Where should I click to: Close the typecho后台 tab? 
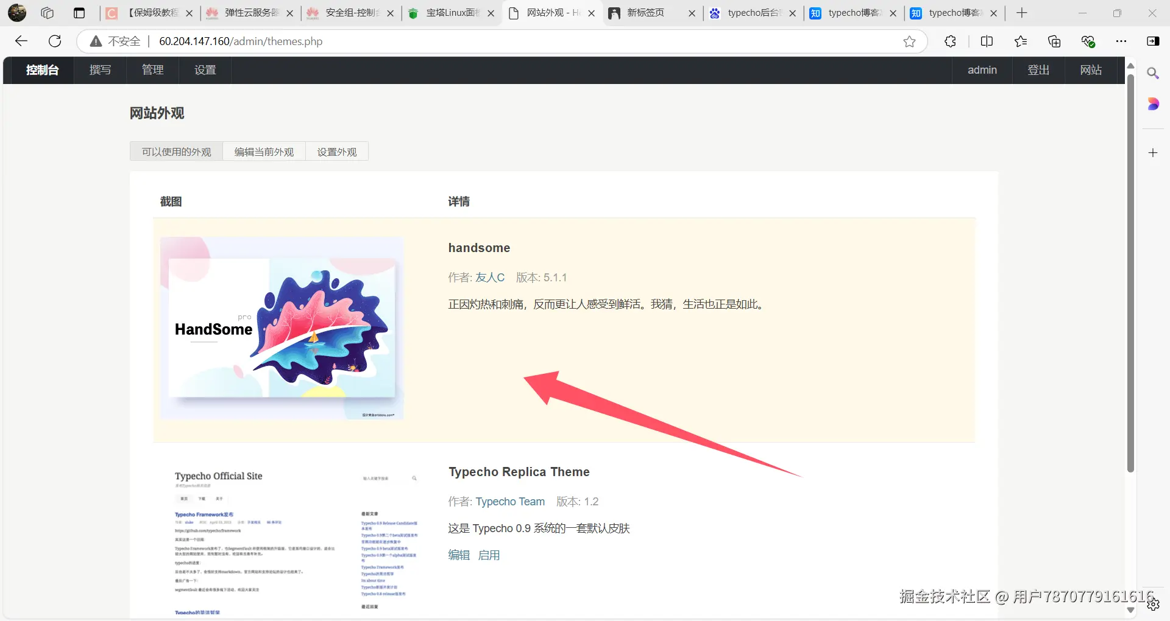click(x=792, y=13)
